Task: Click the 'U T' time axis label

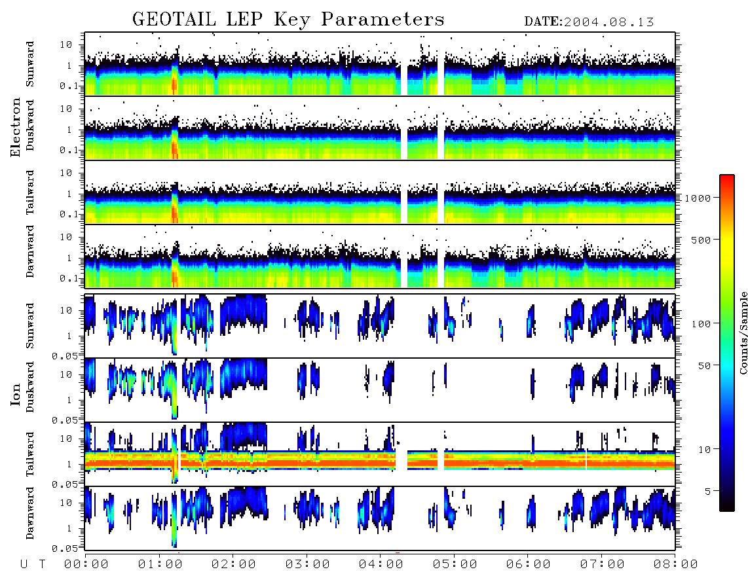Action: coord(33,564)
